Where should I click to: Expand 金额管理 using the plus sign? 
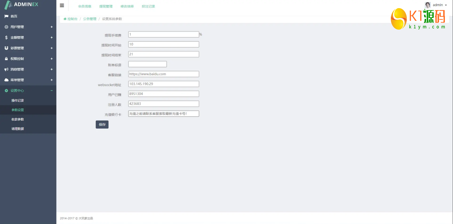point(51,38)
